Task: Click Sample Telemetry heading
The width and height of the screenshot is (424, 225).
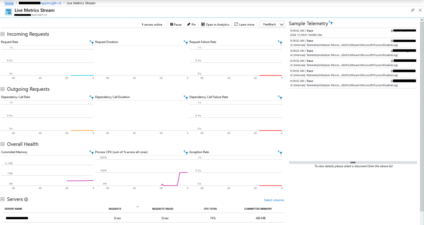Action: click(308, 24)
